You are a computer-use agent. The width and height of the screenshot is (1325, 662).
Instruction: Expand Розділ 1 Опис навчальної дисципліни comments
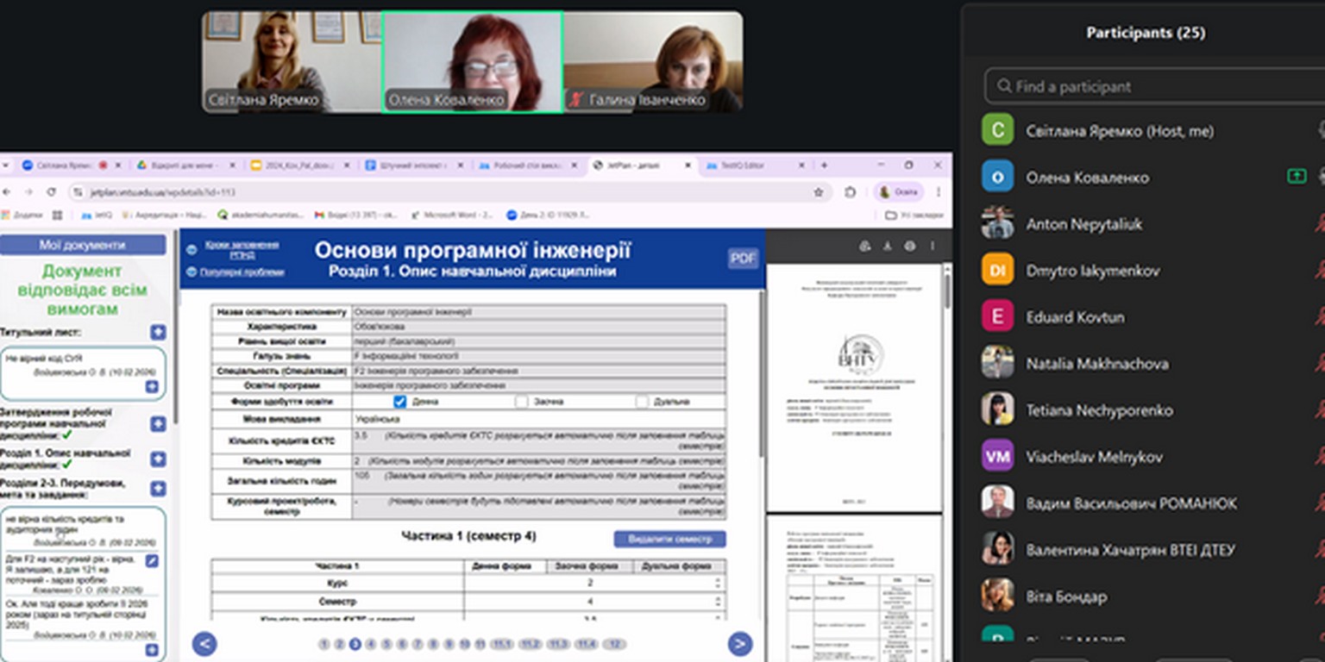158,459
